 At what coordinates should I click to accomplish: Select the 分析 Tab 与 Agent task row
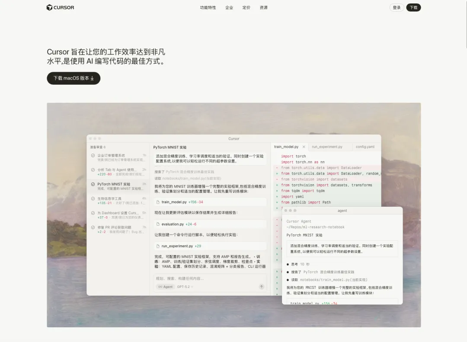[118, 172]
